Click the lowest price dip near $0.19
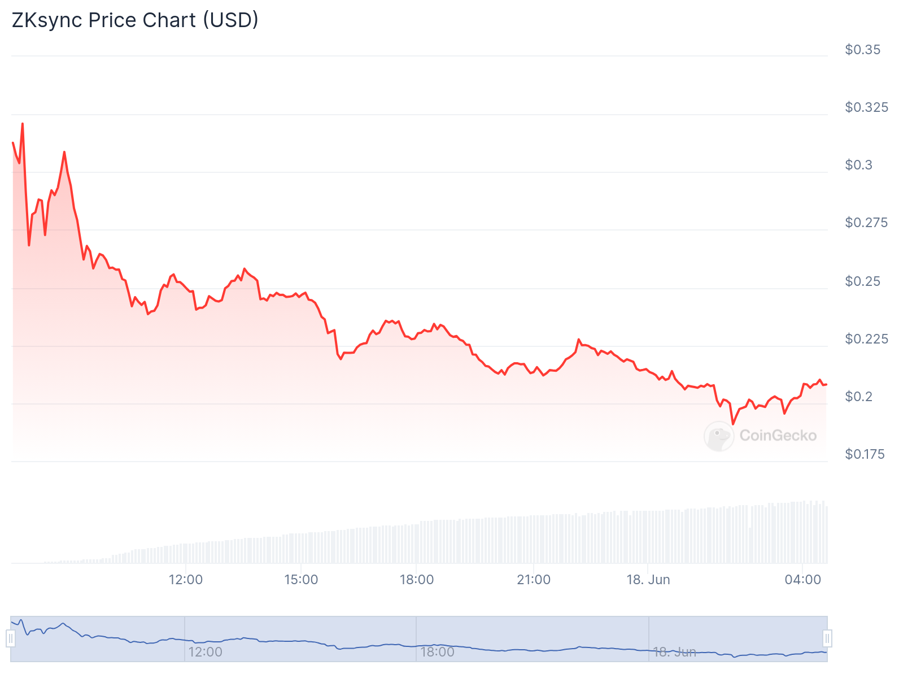This screenshot has width=899, height=678. tap(733, 424)
